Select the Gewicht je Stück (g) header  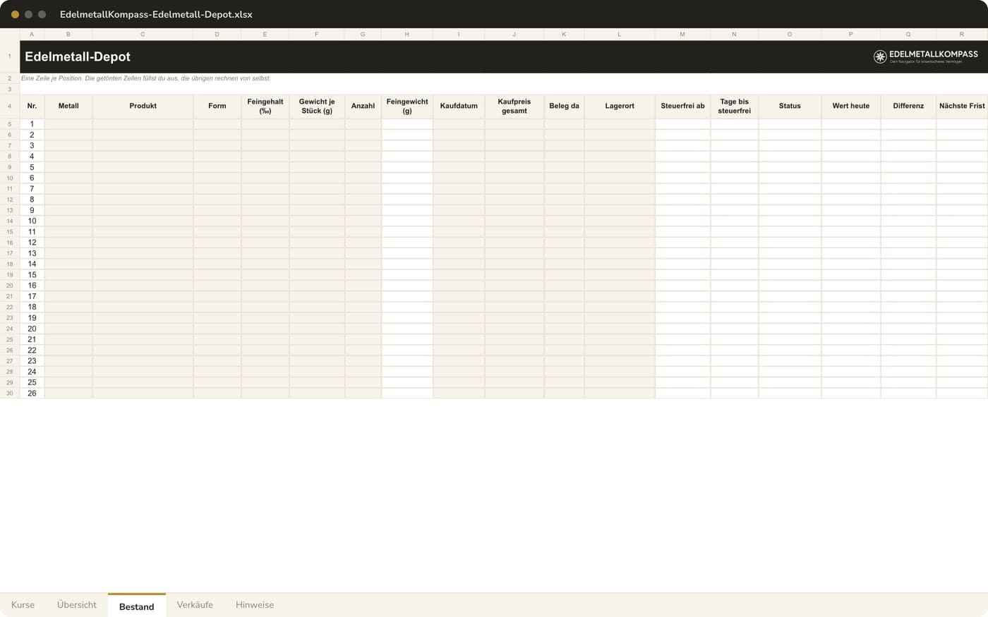click(x=317, y=106)
